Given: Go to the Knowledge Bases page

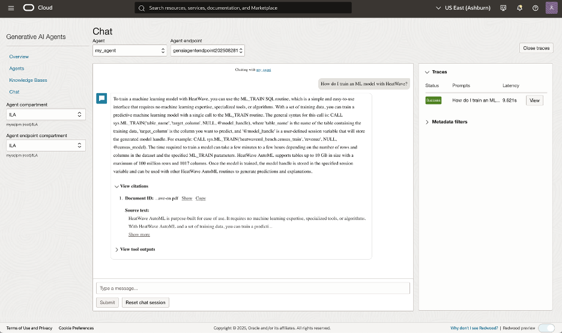Looking at the screenshot, I should coord(28,81).
